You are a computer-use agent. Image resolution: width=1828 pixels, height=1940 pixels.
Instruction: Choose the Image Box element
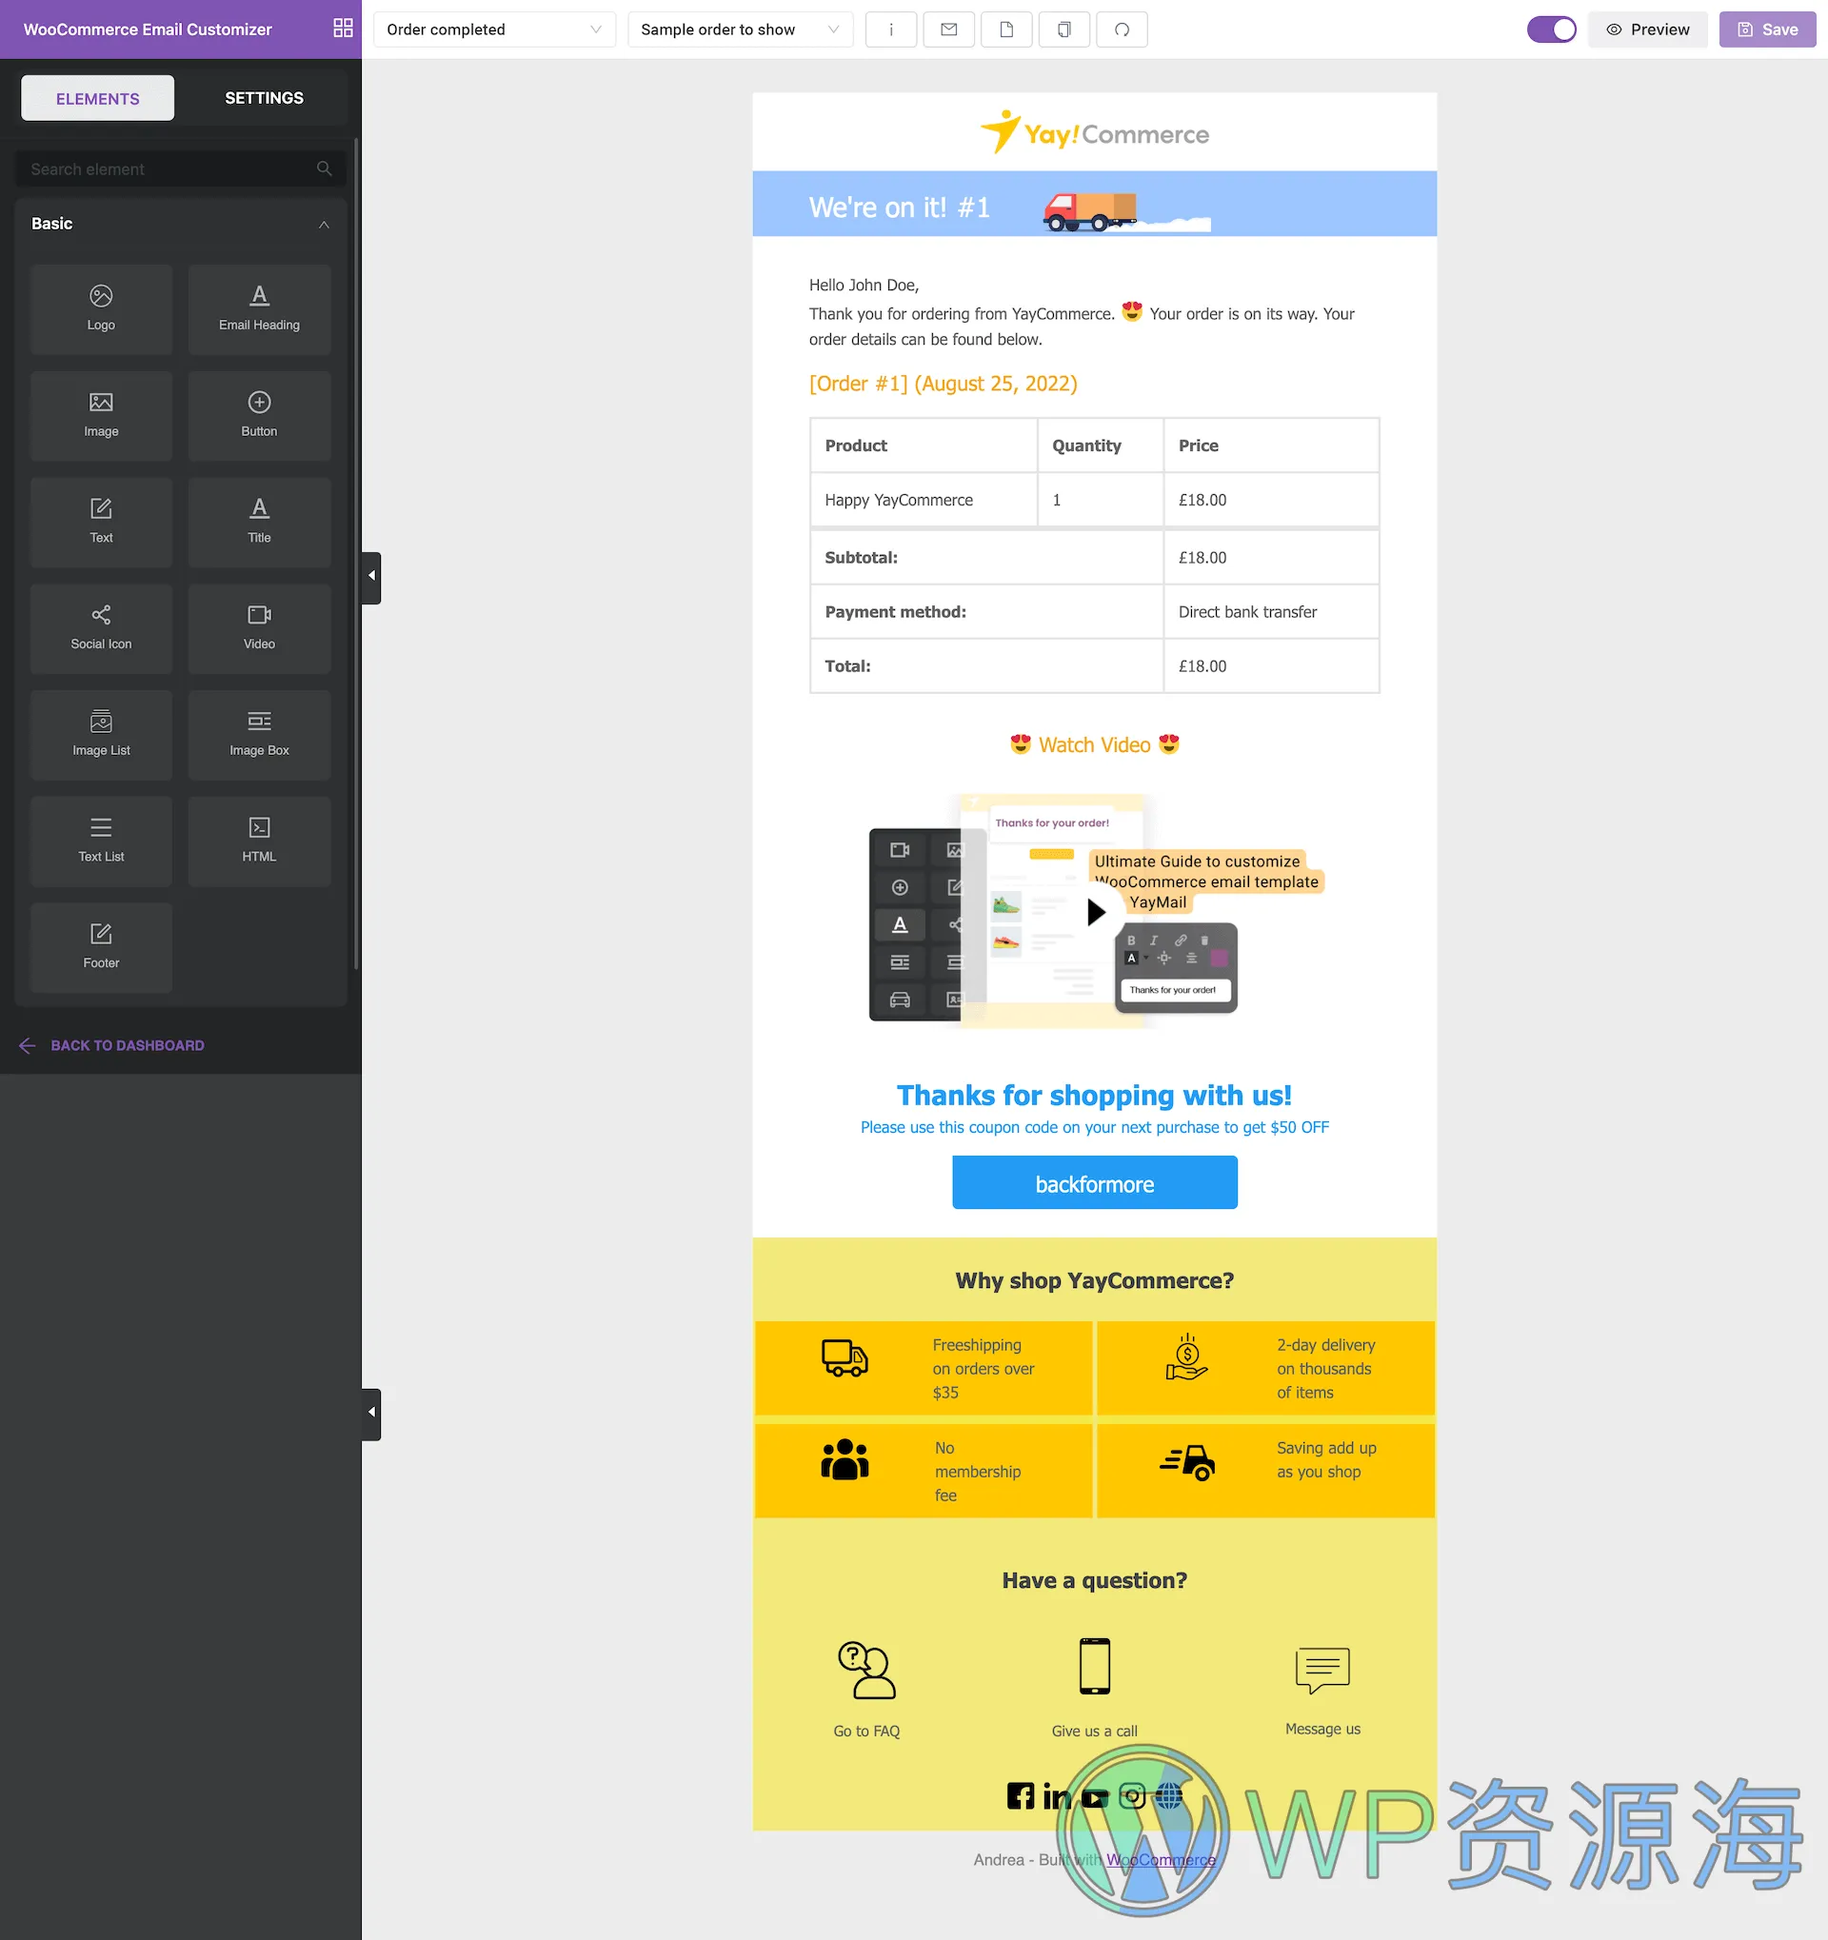tap(260, 734)
